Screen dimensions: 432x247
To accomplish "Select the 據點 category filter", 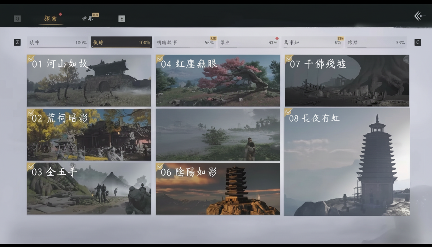I will click(x=376, y=42).
